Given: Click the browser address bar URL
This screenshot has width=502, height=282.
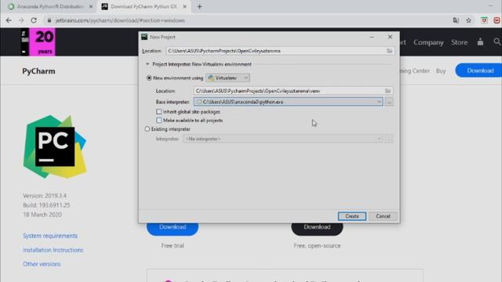Looking at the screenshot, I should click(x=120, y=20).
